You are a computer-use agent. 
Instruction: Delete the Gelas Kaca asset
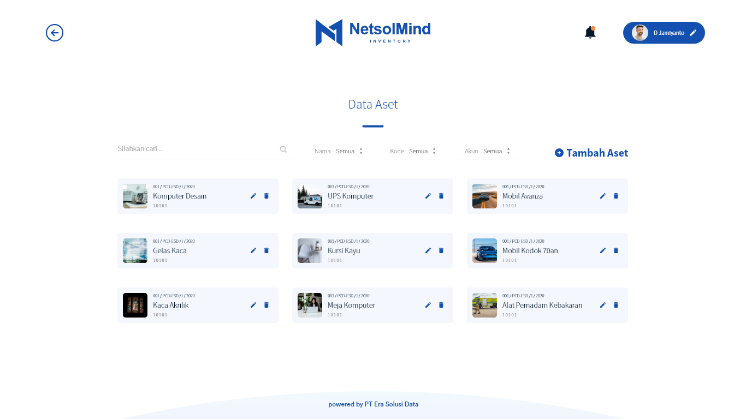[x=267, y=250]
